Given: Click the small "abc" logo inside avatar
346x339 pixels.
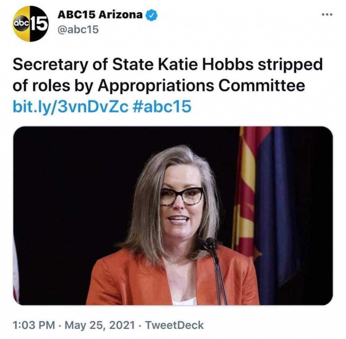Looking at the screenshot, I should point(21,23).
